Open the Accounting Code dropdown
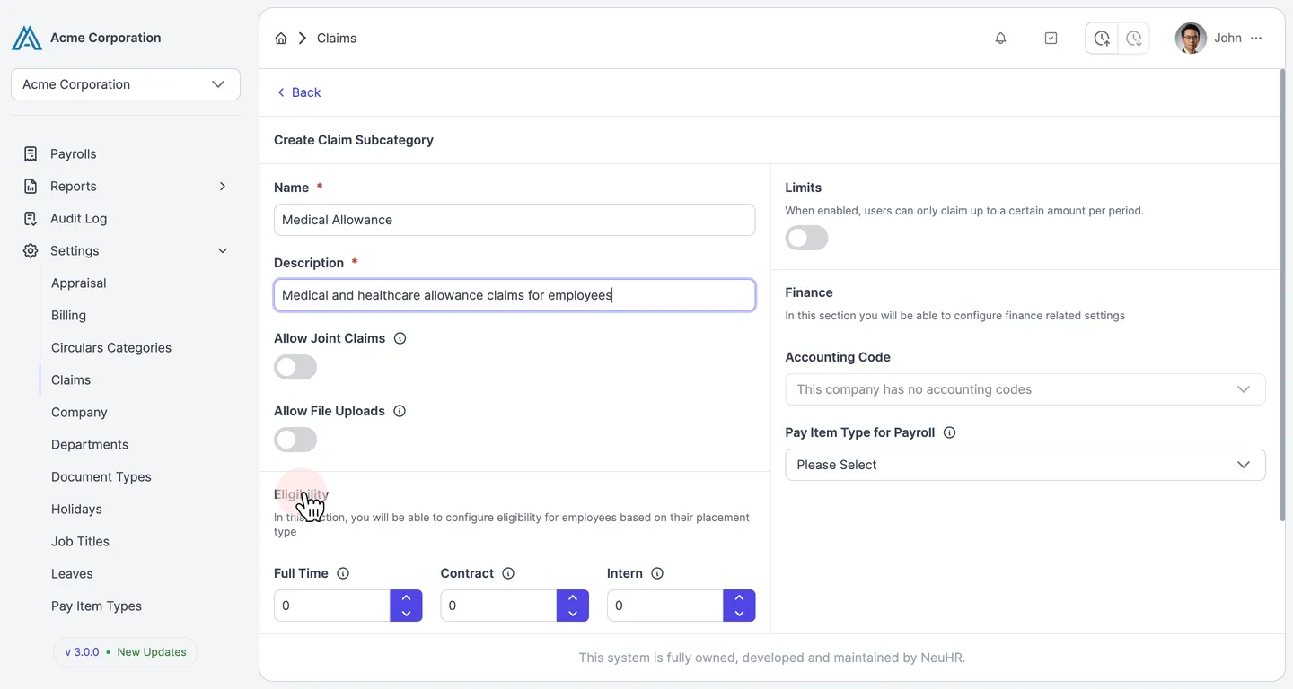Screen dimensions: 1293x689 [1025, 389]
